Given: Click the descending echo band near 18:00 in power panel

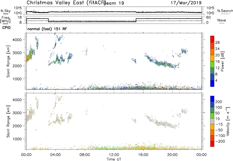Looking at the screenshot, I should pos(161,63).
